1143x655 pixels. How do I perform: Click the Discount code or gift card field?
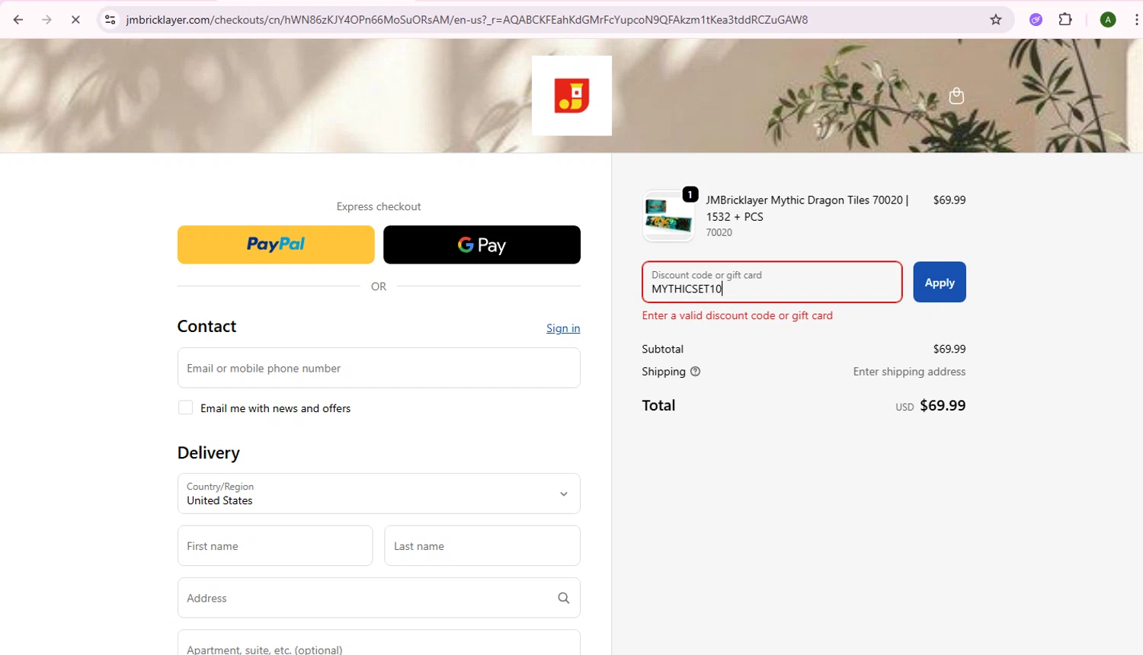[x=772, y=282]
